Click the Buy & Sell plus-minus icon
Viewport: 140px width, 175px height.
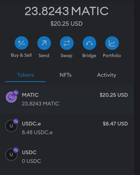point(22,43)
